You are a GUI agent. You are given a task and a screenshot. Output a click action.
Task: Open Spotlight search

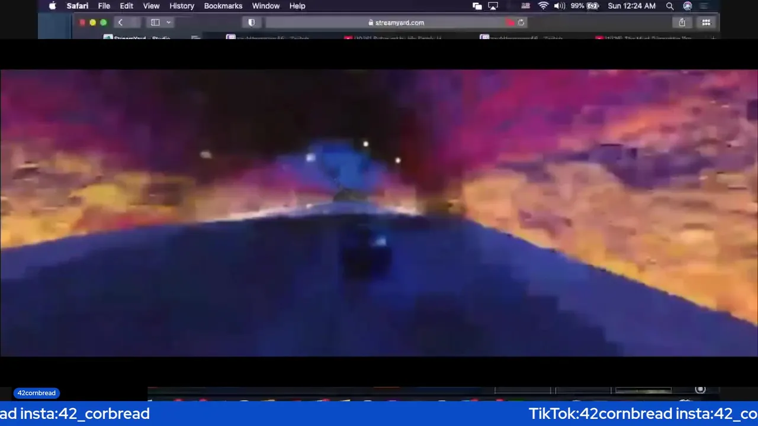click(670, 6)
